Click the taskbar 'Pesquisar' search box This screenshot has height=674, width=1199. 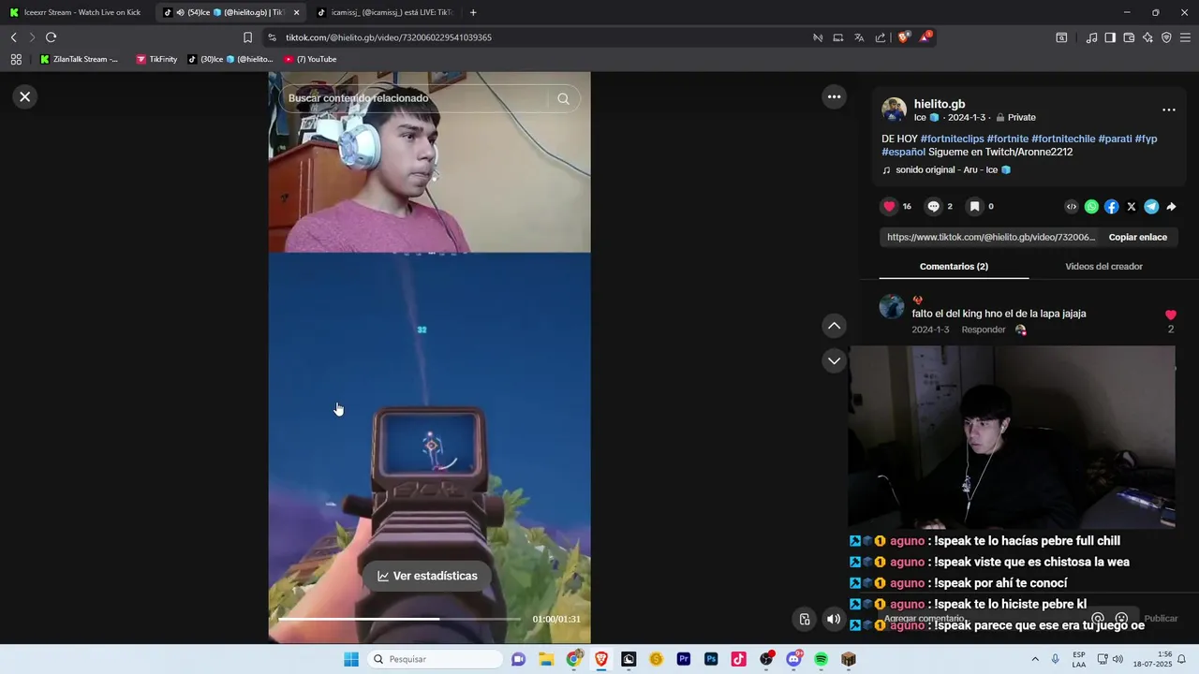pyautogui.click(x=435, y=659)
